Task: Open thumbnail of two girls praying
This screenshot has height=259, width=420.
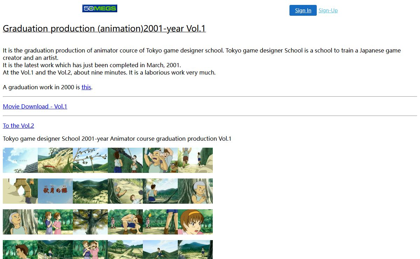Action: click(55, 222)
